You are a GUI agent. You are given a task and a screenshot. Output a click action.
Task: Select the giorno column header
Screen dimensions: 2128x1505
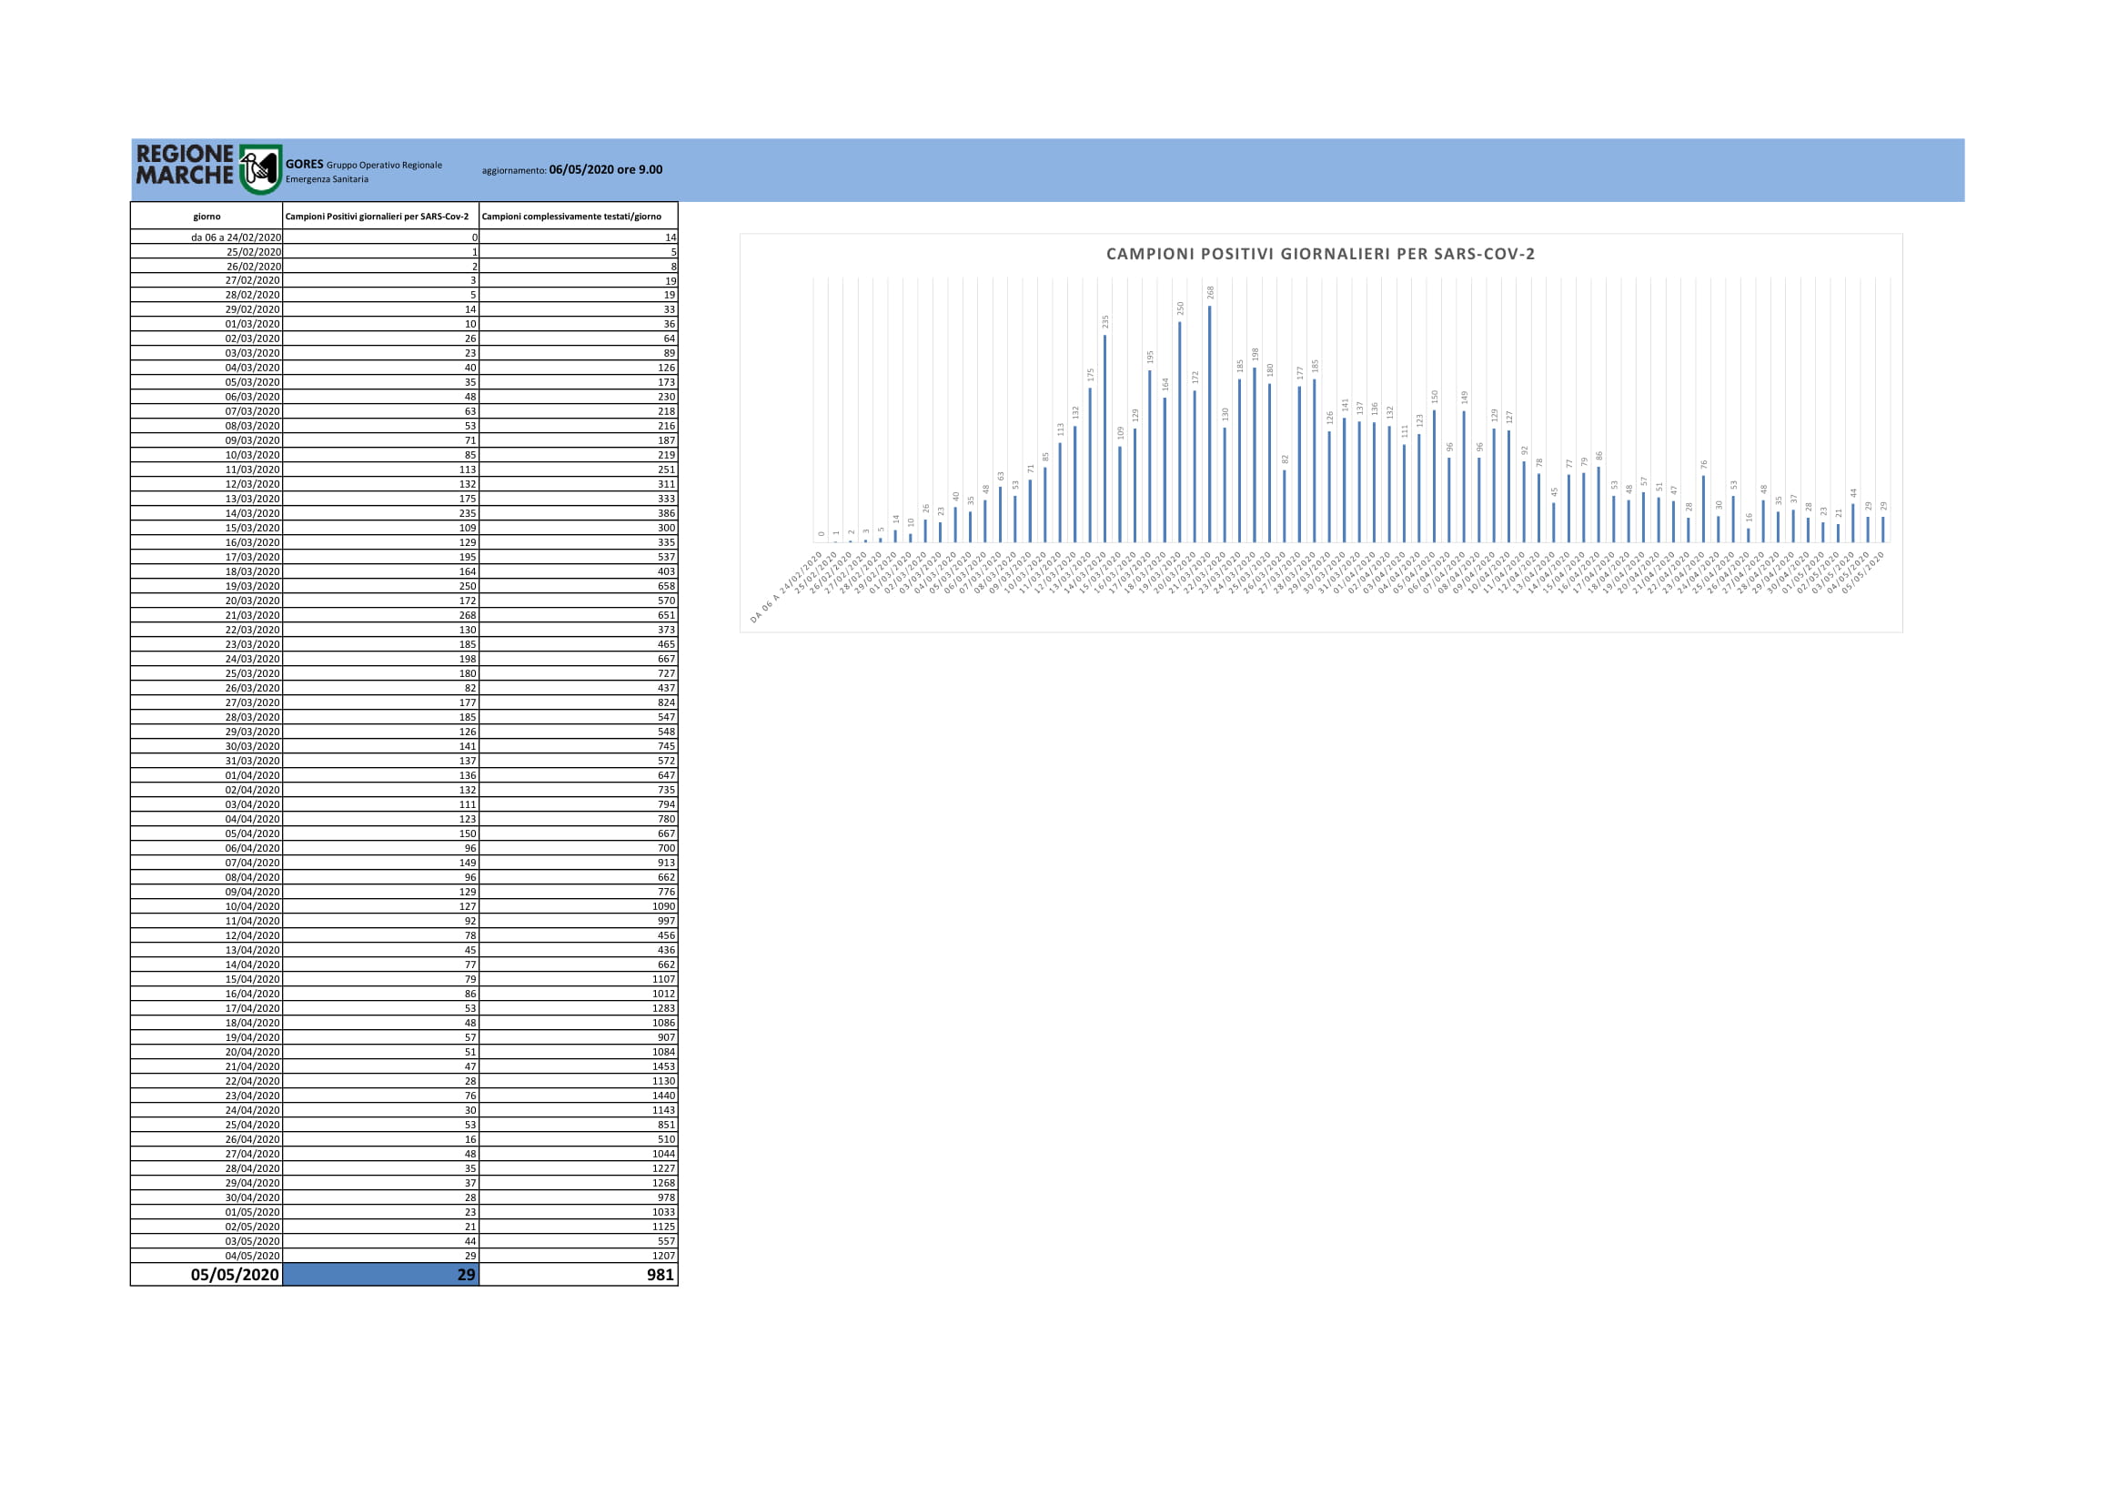[207, 216]
